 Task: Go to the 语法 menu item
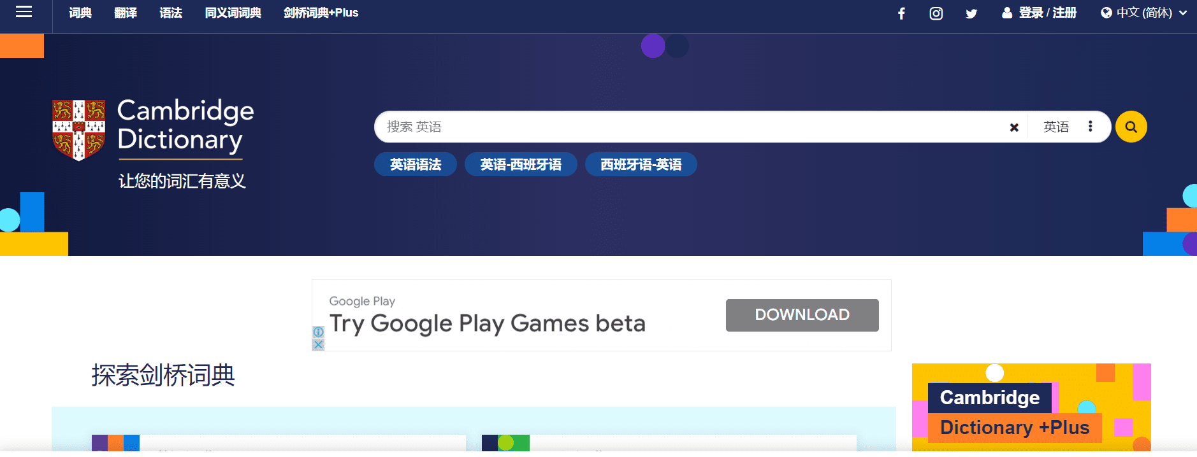coord(171,13)
